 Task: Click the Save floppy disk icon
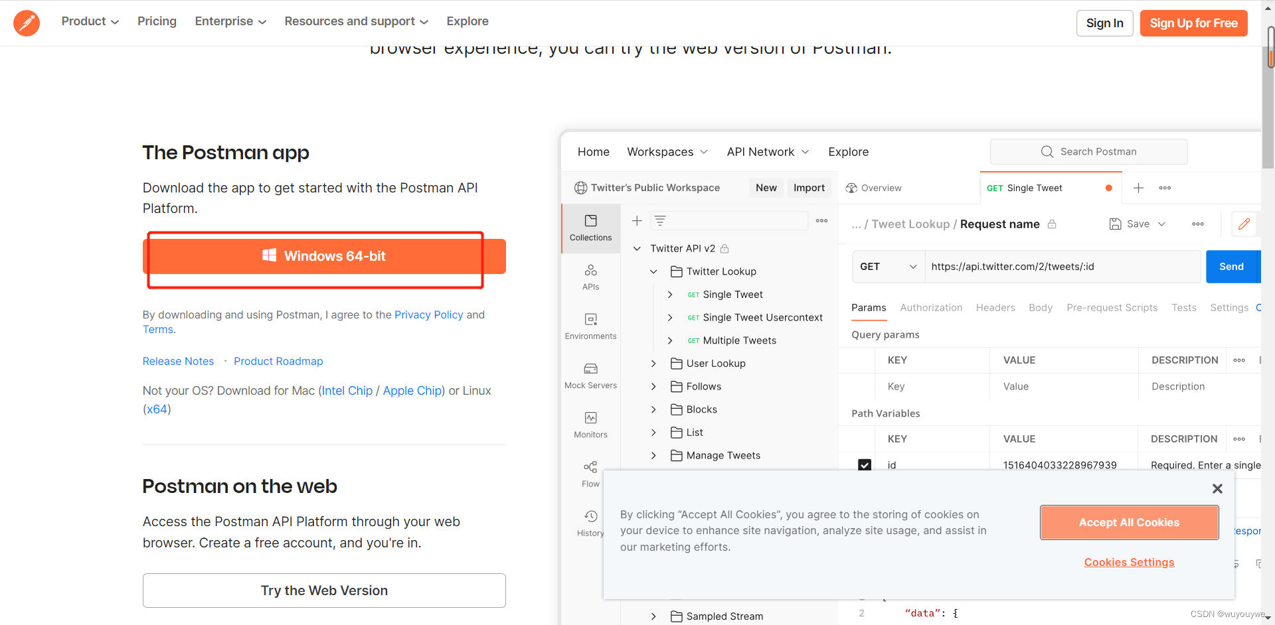point(1116,224)
